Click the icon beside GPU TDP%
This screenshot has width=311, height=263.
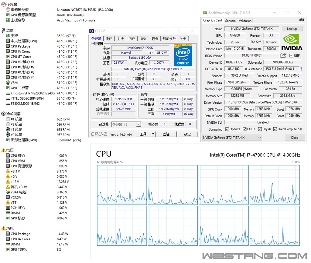pyautogui.click(x=8, y=249)
